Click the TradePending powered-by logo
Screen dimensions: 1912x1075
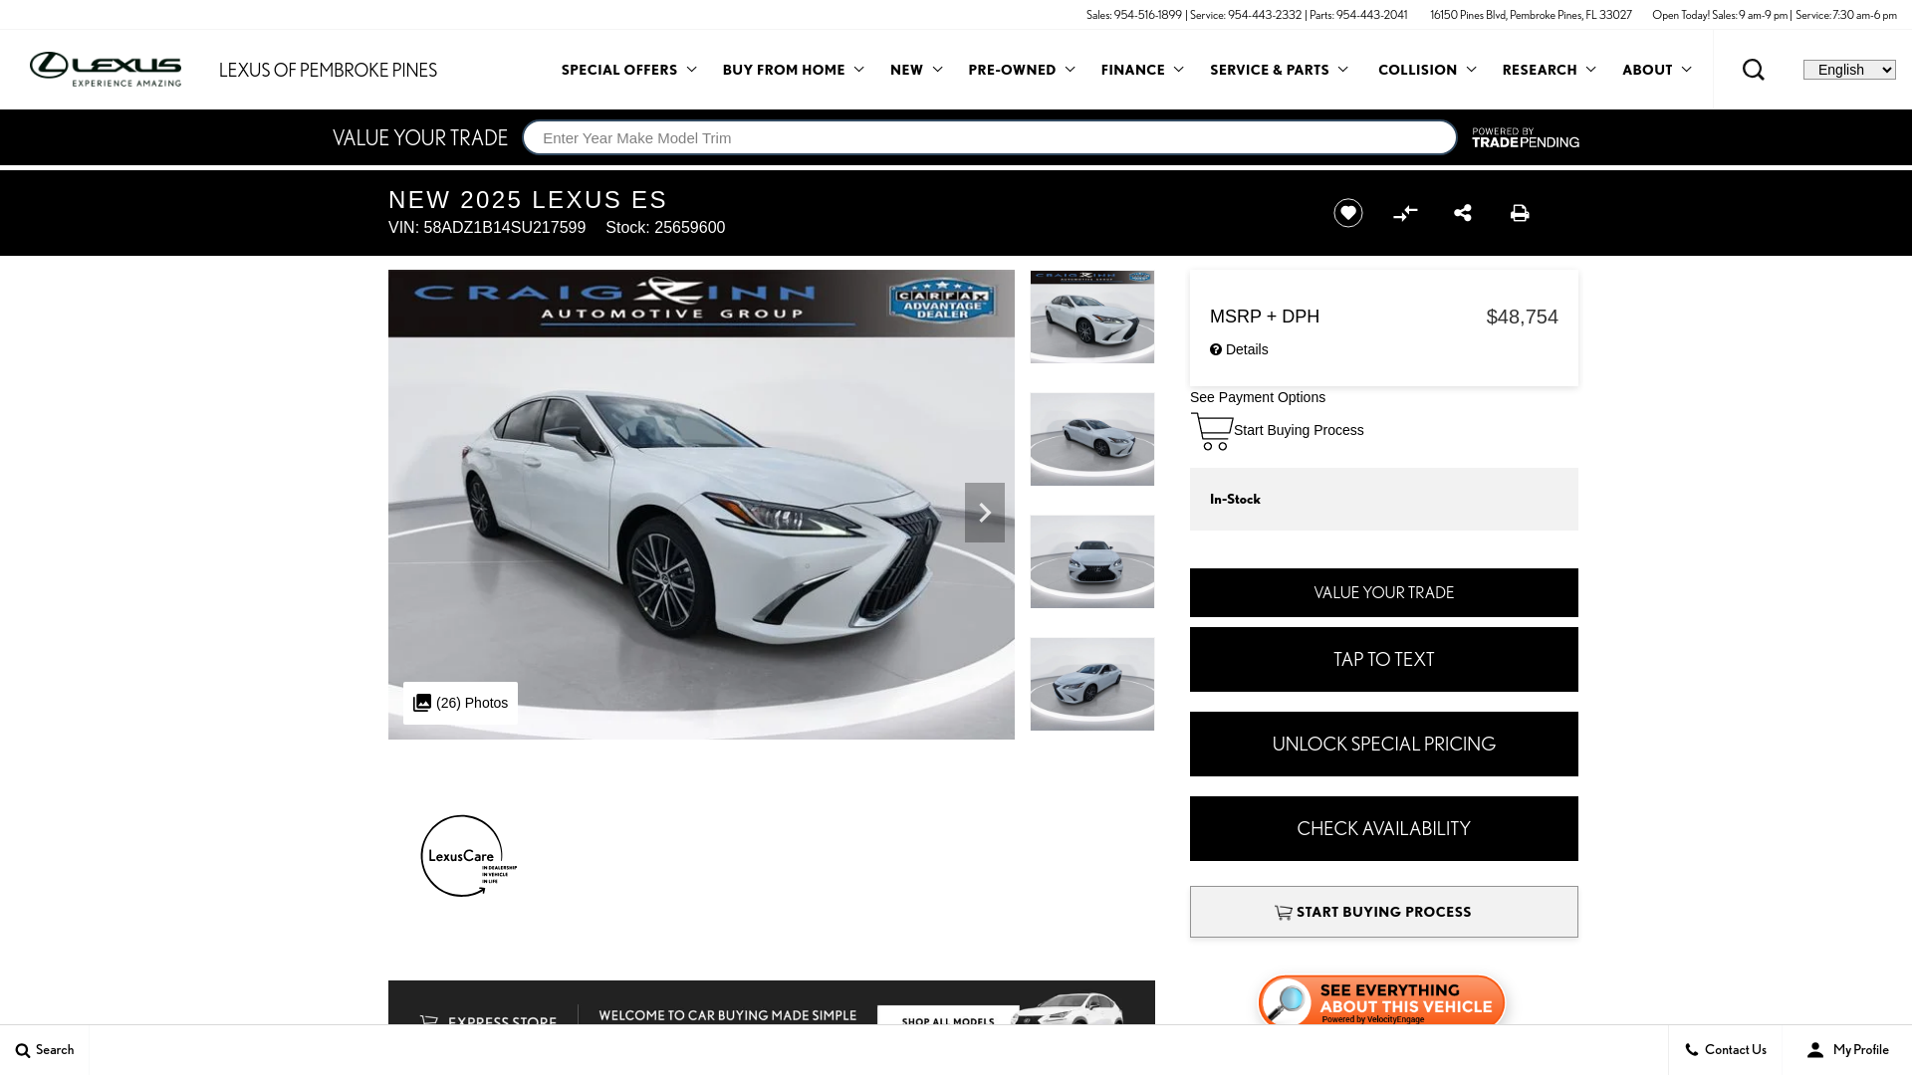coord(1526,137)
